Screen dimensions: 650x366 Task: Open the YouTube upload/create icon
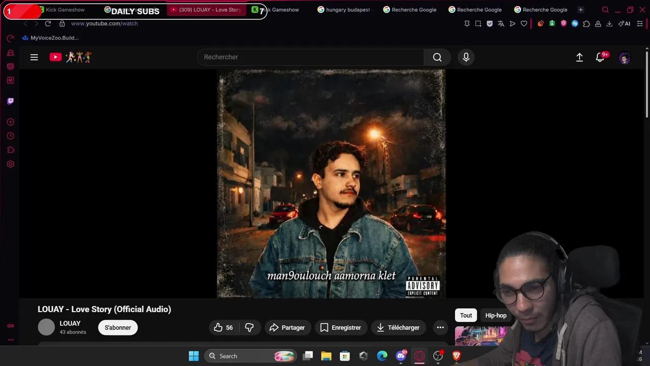pyautogui.click(x=579, y=57)
